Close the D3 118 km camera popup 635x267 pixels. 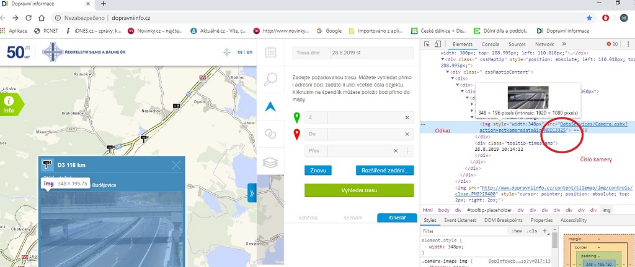point(176,164)
